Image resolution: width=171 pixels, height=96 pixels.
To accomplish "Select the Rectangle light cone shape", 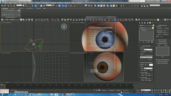I will tap(163, 34).
